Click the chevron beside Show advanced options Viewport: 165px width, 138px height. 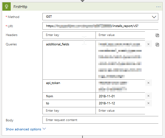pyautogui.click(x=44, y=129)
